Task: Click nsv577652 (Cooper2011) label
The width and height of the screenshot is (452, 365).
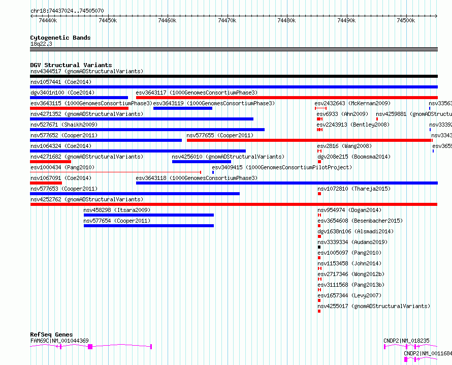Action: [x=64, y=135]
